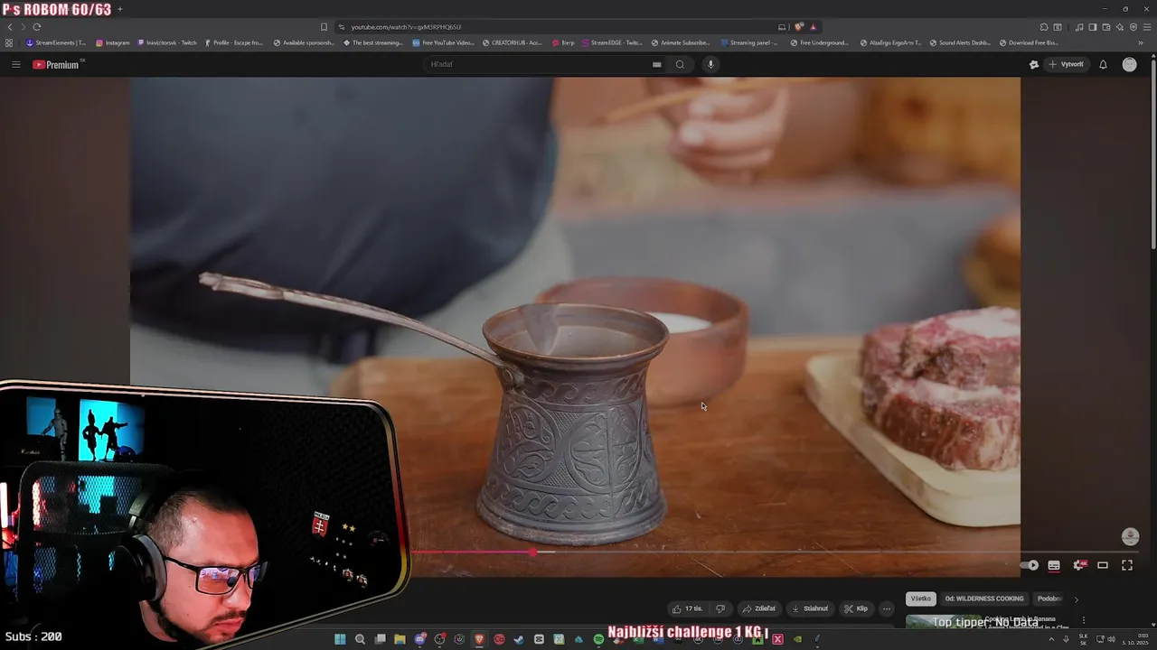Image resolution: width=1157 pixels, height=650 pixels.
Task: Open the Windows Start menu
Action: click(340, 639)
